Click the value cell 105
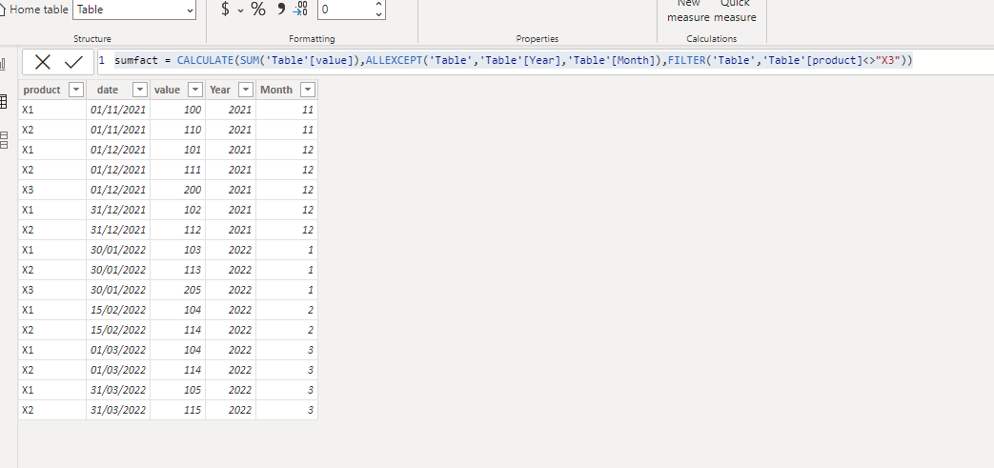 [177, 390]
